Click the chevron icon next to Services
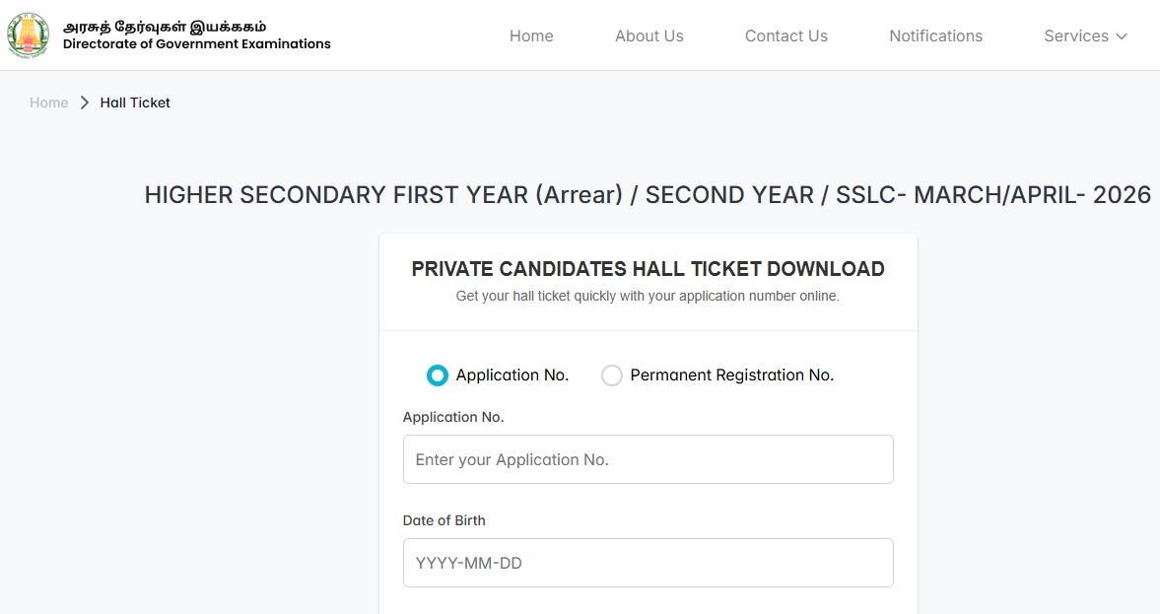Viewport: 1160px width, 614px height. pos(1122,36)
